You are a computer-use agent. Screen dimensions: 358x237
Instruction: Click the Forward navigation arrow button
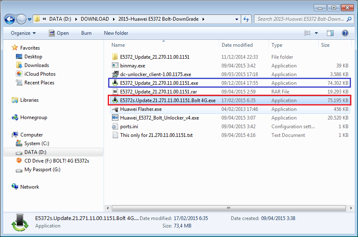(21, 19)
